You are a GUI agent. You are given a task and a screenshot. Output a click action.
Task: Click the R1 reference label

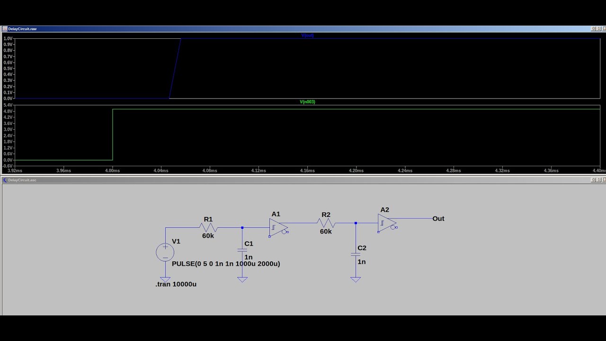coord(208,219)
